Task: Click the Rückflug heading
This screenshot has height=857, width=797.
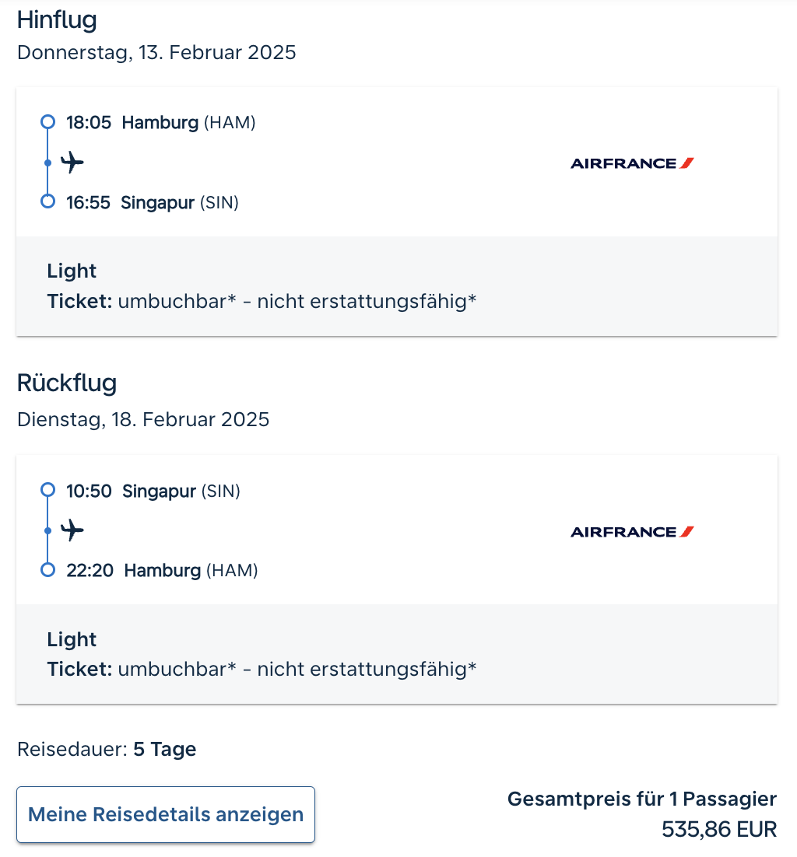Action: point(67,383)
